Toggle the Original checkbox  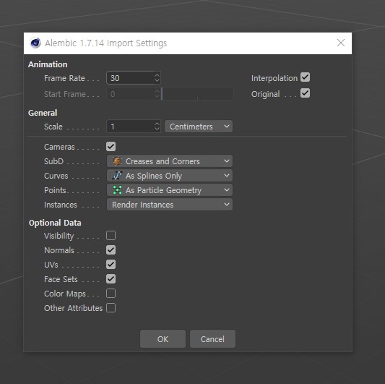[x=305, y=93]
